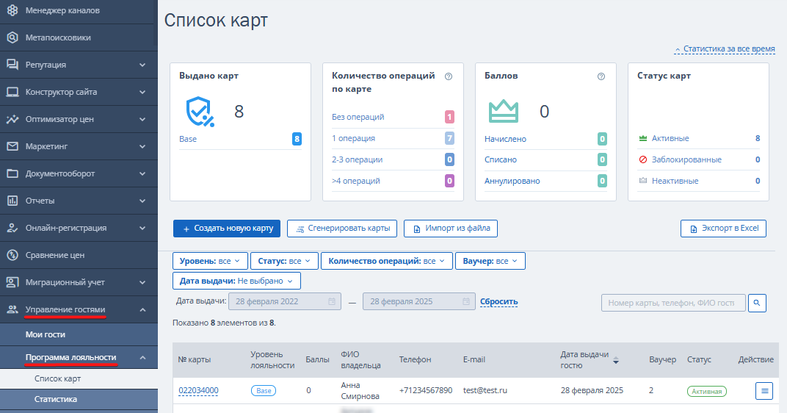Click the shield icon in Выдано карт

tap(200, 111)
